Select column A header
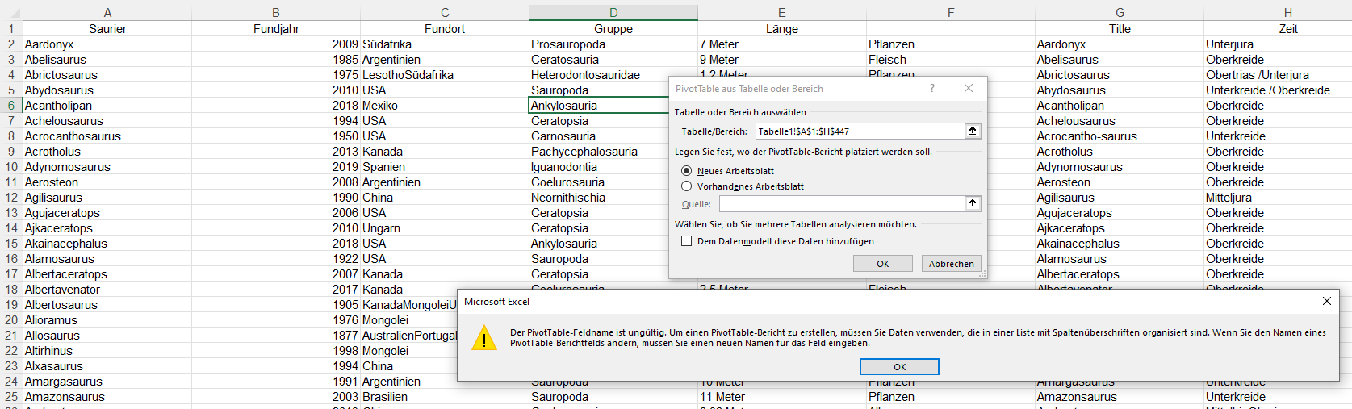Image resolution: width=1352 pixels, height=409 pixels. click(107, 12)
